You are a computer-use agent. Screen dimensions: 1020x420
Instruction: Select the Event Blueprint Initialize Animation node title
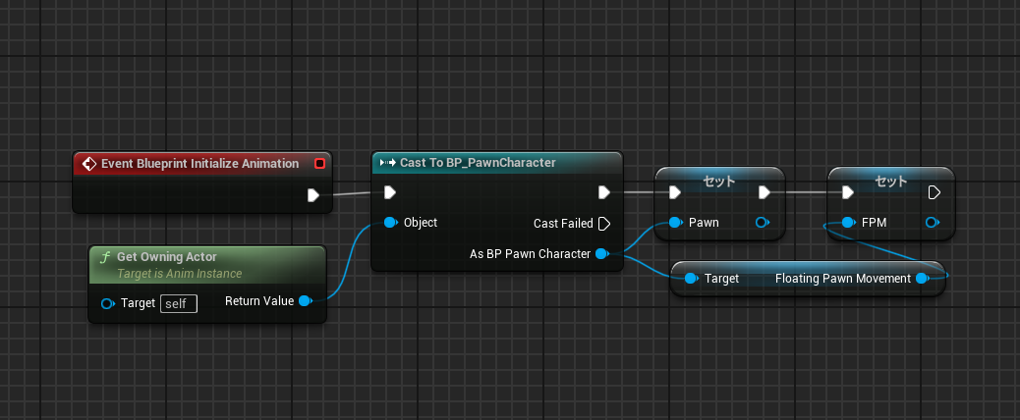[199, 164]
